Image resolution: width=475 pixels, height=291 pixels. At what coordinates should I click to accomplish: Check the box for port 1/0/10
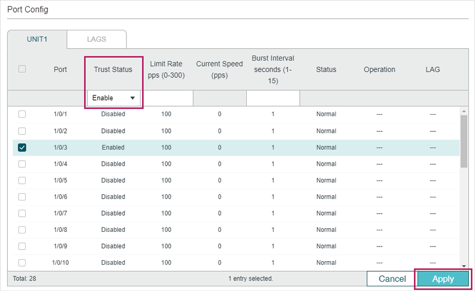[22, 263]
